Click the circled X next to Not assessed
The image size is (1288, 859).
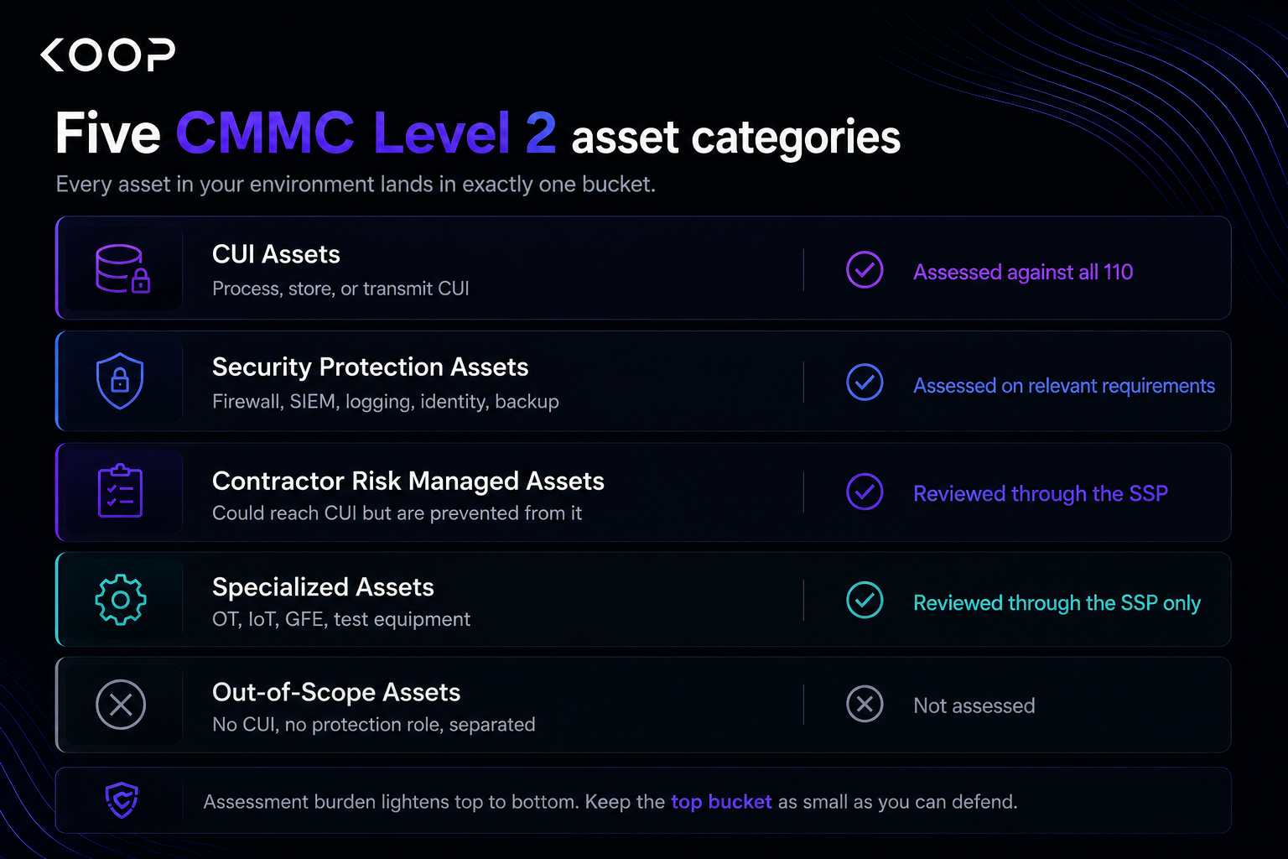(x=865, y=704)
